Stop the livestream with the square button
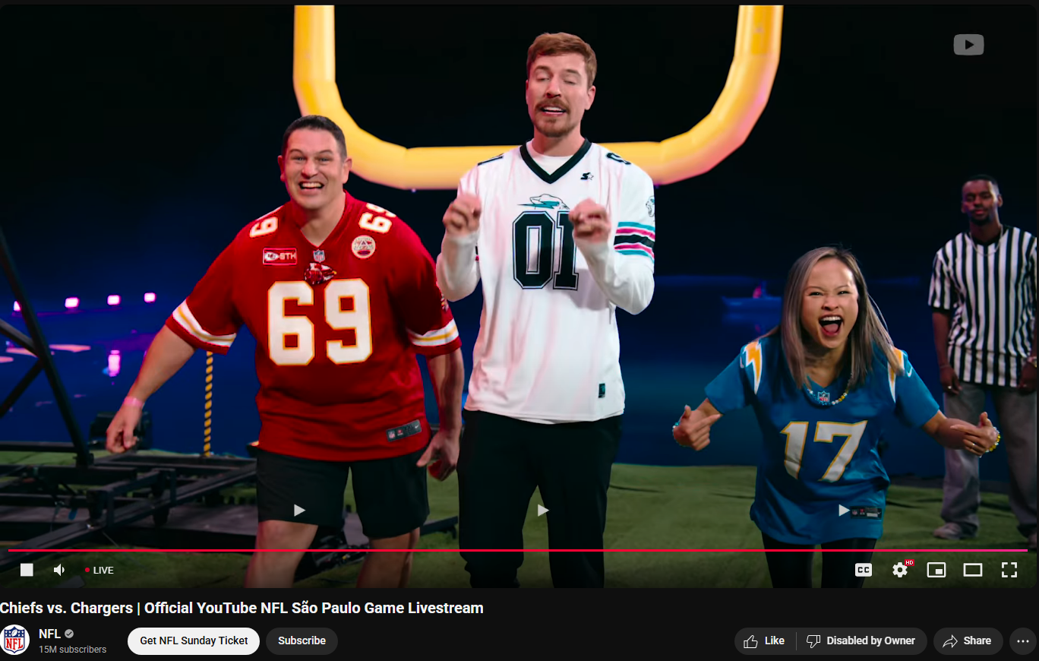The image size is (1039, 661). coord(27,570)
